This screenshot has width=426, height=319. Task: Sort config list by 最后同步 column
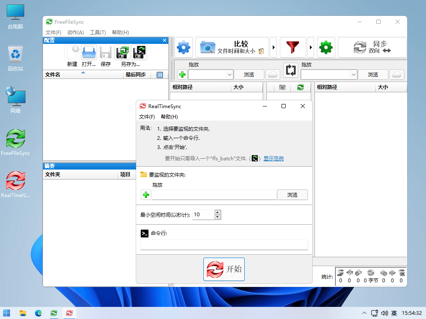[137, 75]
